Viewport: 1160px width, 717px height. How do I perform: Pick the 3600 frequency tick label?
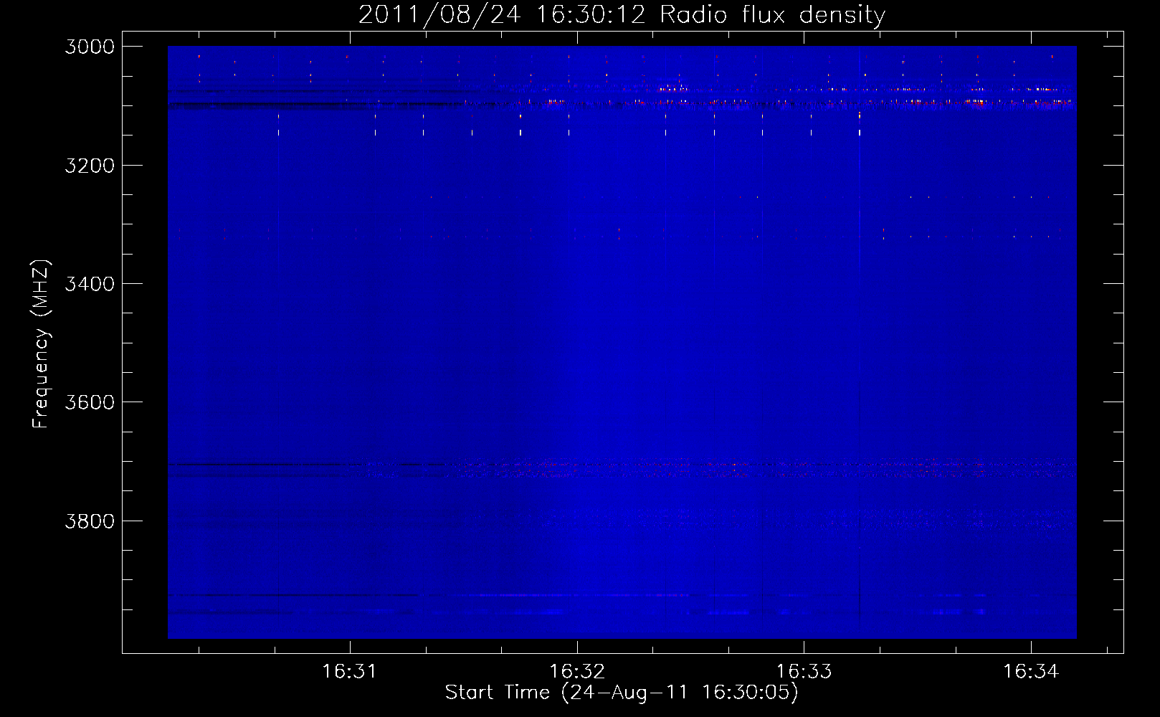(90, 402)
